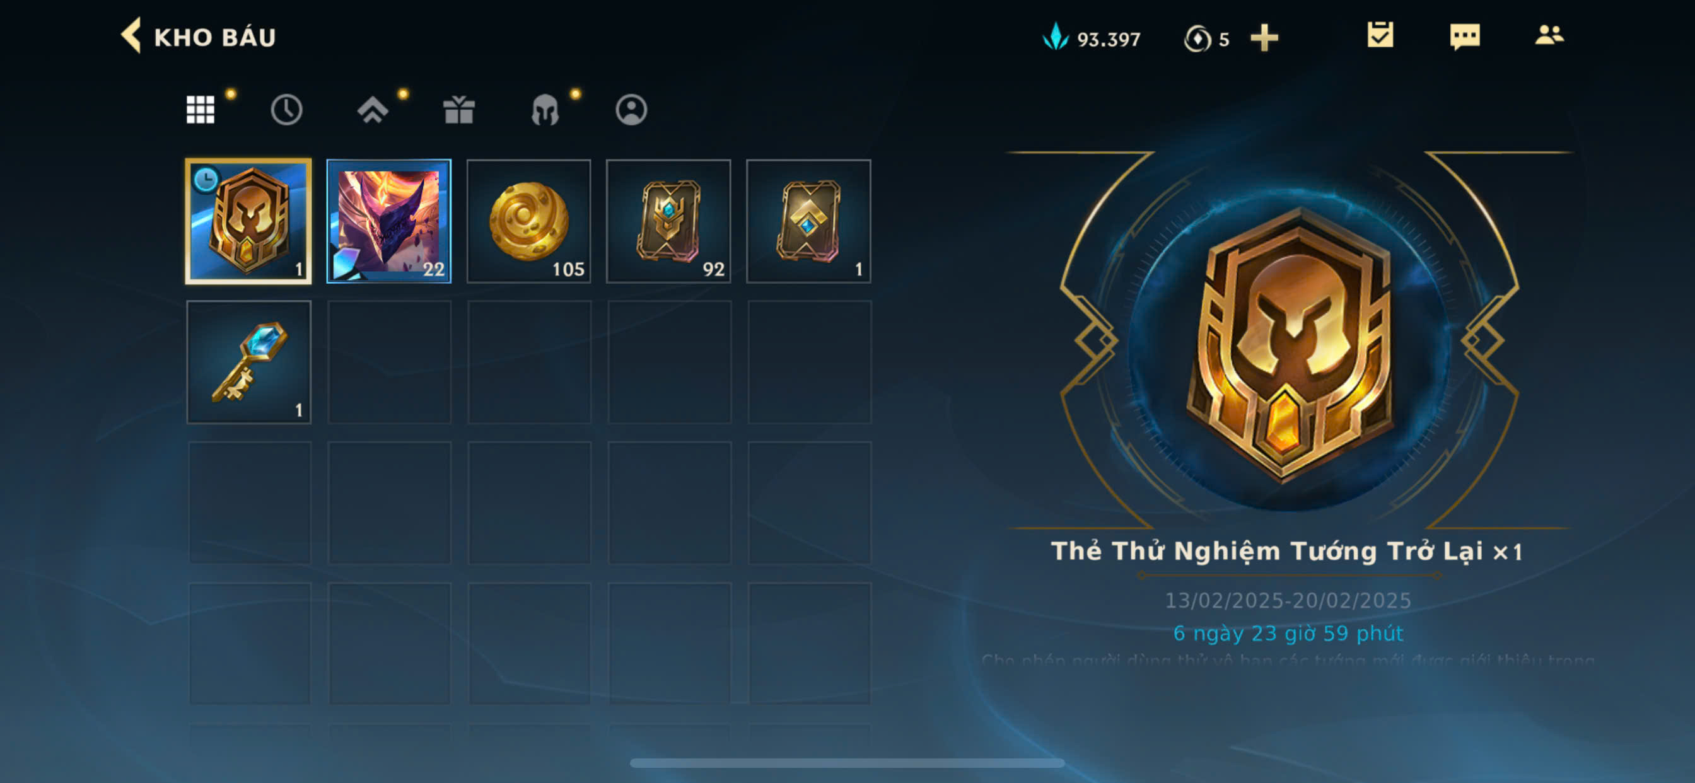The height and width of the screenshot is (783, 1695).
Task: Select the skin shard item with 22
Action: pyautogui.click(x=389, y=221)
